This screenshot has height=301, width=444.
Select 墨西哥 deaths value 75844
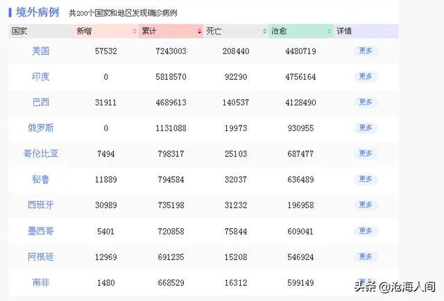coord(236,232)
